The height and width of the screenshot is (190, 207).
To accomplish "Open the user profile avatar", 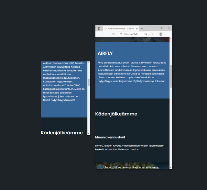I will pos(161,34).
